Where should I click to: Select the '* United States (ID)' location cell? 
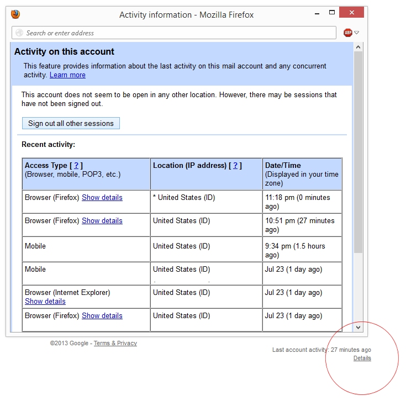pyautogui.click(x=207, y=202)
